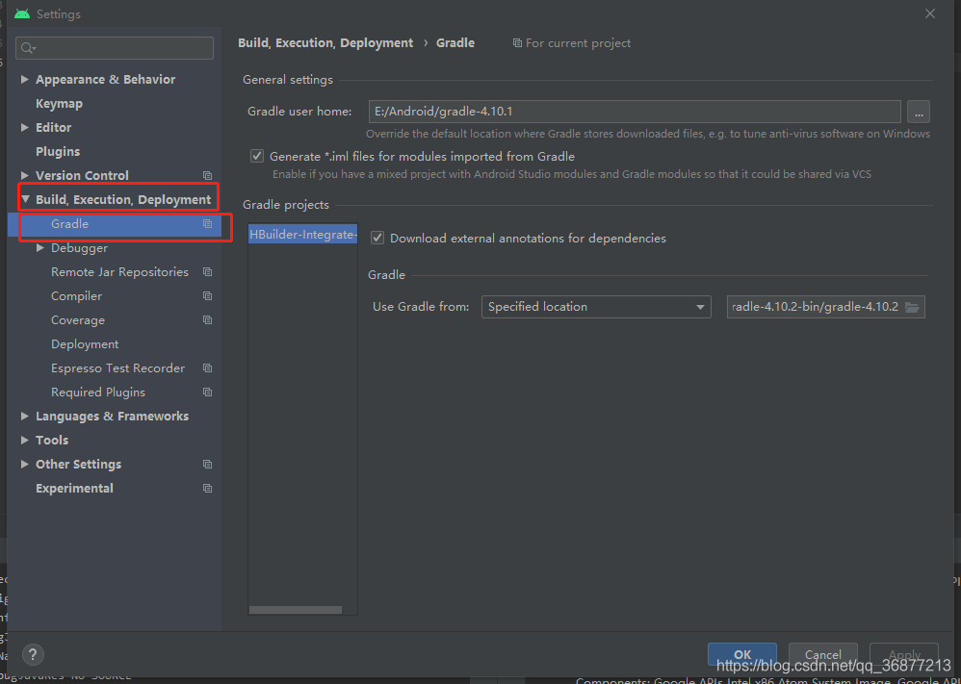Screen dimensions: 961x684
Task: Expand the Tools section
Action: coord(24,440)
